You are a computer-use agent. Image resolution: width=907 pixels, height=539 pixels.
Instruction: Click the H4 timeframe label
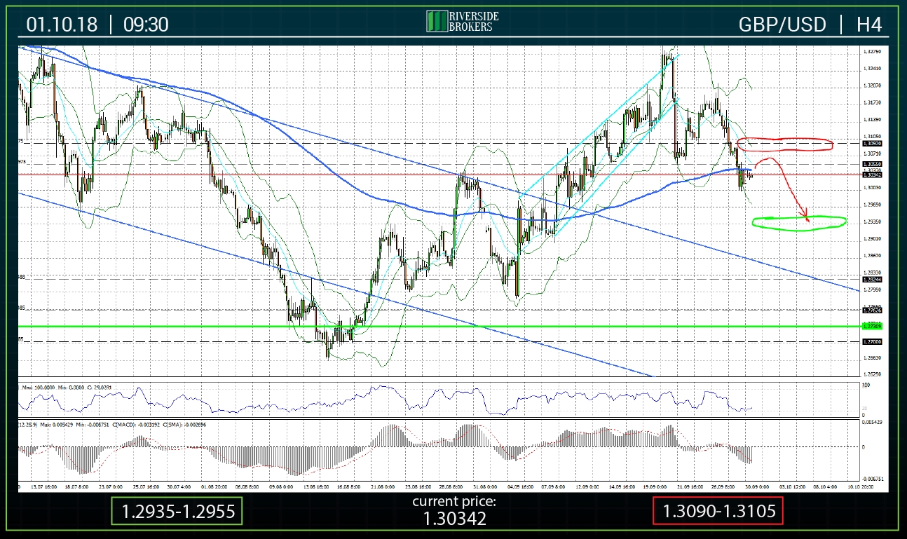click(869, 25)
